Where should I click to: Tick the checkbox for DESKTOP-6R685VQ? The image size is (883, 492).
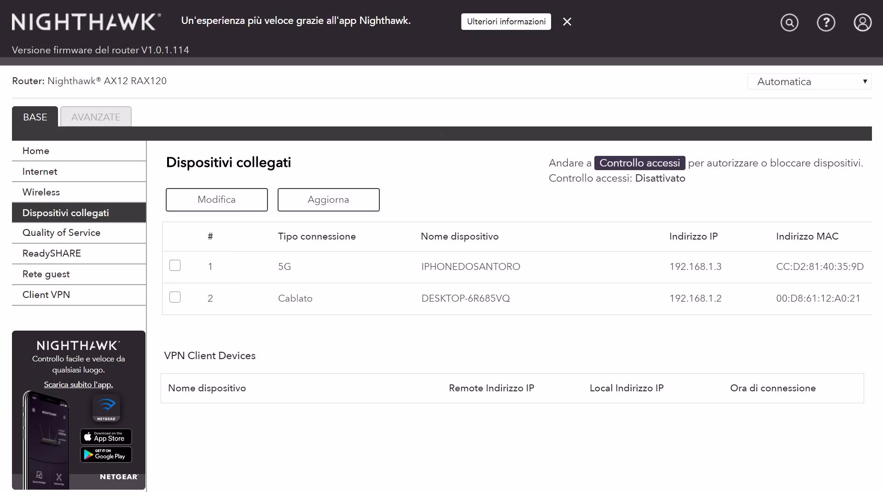coord(175,297)
